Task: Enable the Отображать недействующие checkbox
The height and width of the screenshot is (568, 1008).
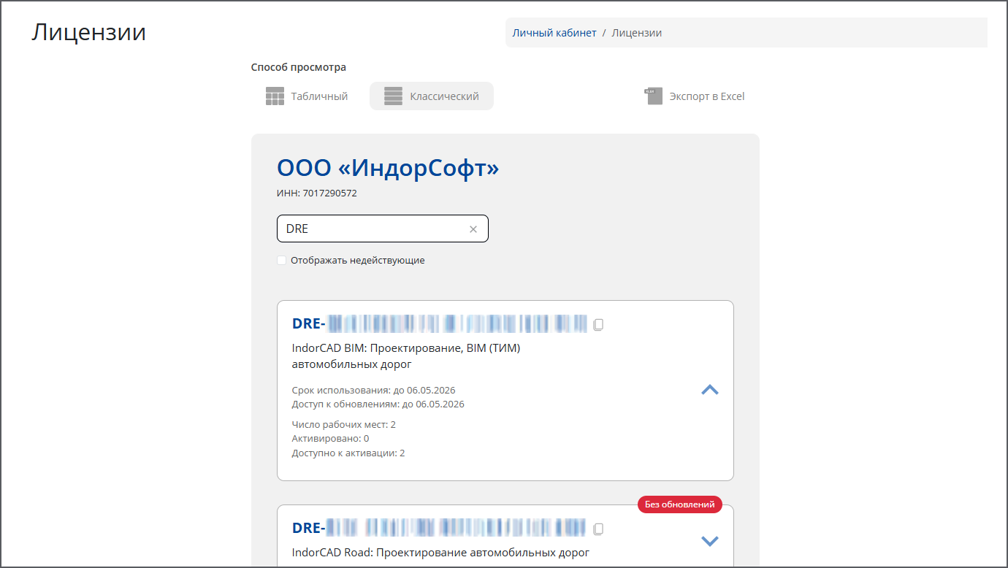Action: tap(282, 261)
